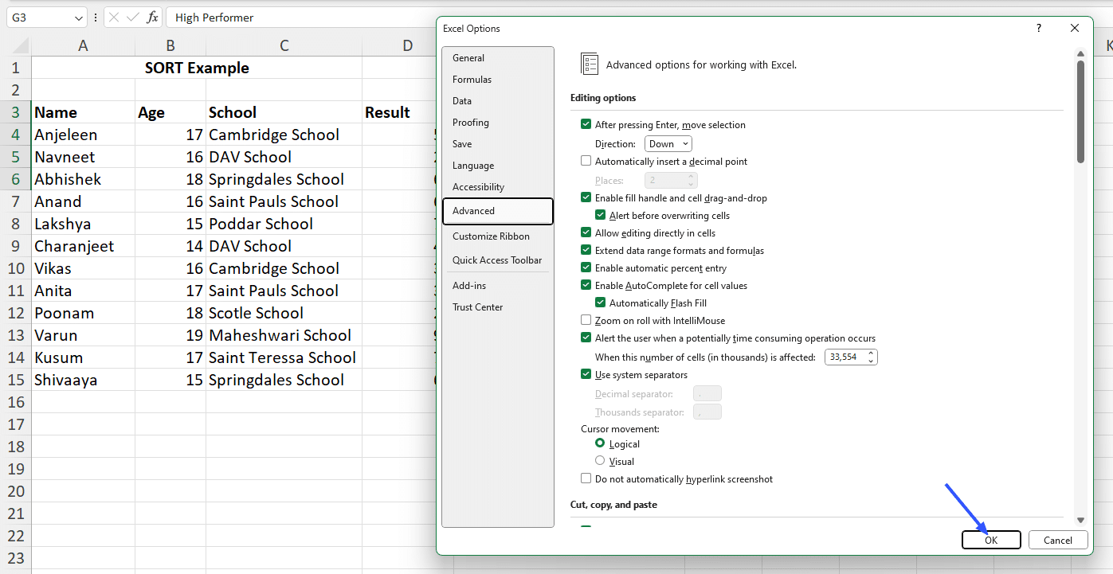Click the Help question mark in Excel Options
The image size is (1113, 574).
point(1038,28)
